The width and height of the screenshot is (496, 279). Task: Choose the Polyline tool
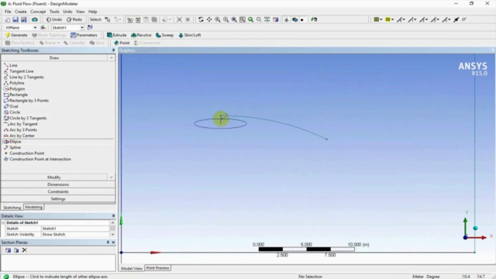[x=14, y=83]
